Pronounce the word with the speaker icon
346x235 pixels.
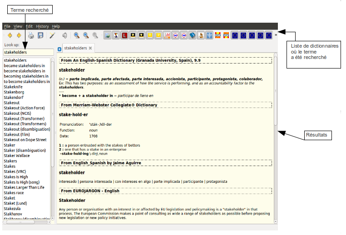click(x=64, y=35)
